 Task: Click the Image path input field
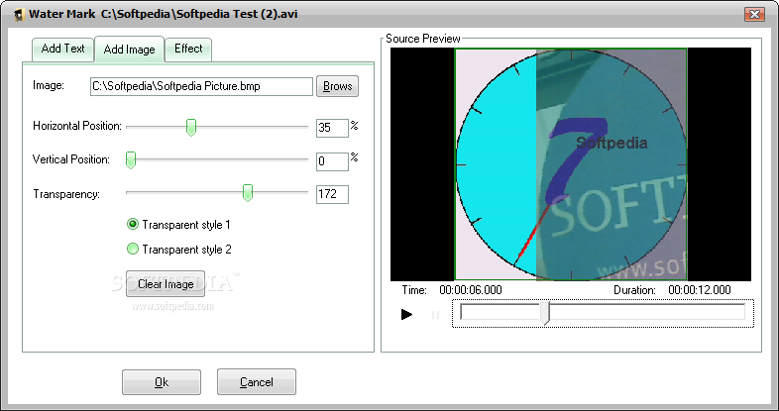[201, 86]
